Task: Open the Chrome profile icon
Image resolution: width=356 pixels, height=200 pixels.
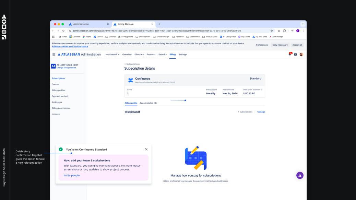Action: pos(298,31)
